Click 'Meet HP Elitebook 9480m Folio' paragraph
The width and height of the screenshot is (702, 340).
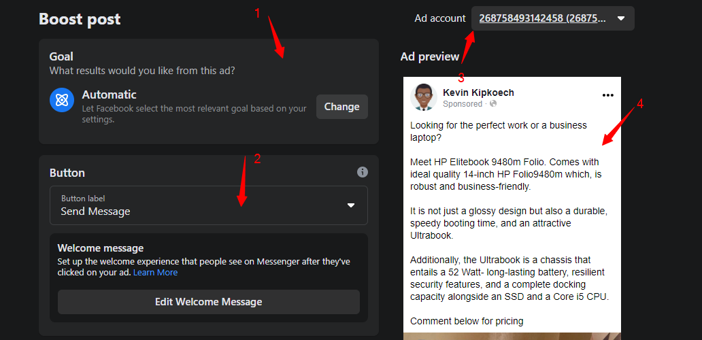(506, 175)
